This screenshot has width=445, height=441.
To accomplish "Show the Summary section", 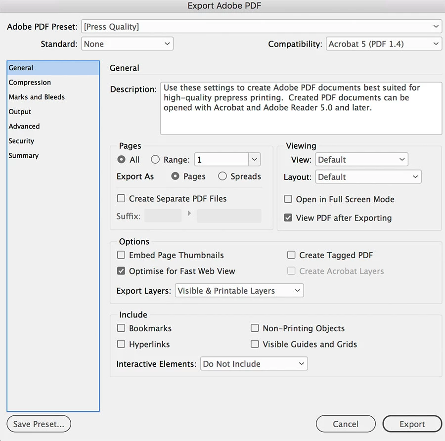I will coord(53,156).
